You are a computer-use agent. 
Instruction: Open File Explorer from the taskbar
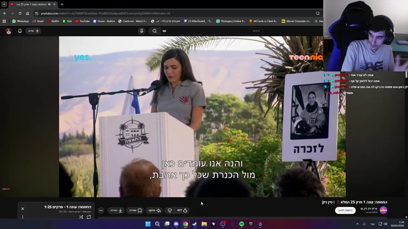204,224
